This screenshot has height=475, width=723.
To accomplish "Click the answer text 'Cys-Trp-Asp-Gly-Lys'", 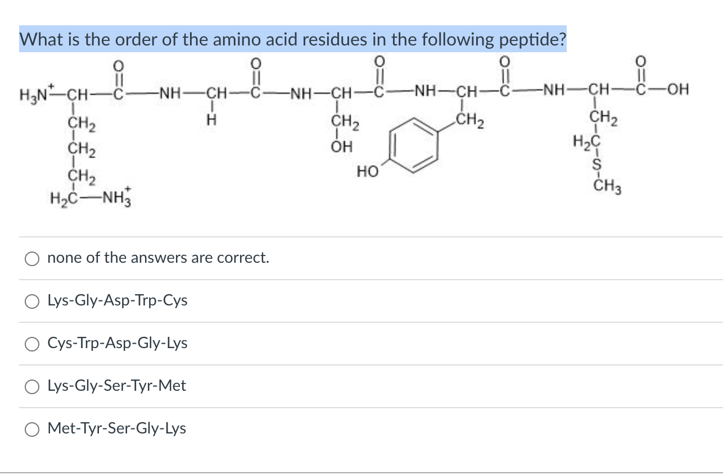I will pyautogui.click(x=118, y=343).
